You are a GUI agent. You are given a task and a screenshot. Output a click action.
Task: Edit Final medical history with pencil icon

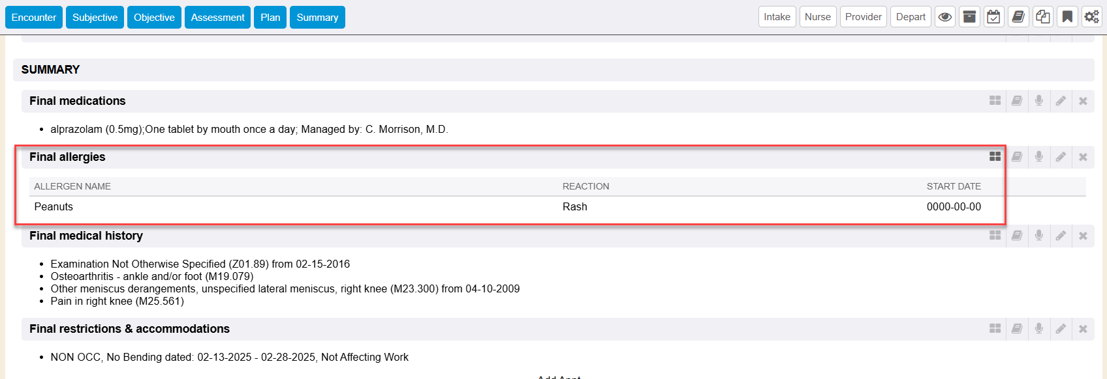click(x=1061, y=236)
